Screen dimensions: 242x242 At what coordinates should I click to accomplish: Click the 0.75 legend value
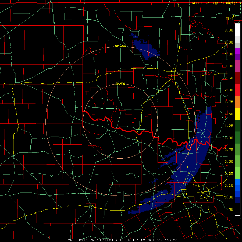(229, 150)
